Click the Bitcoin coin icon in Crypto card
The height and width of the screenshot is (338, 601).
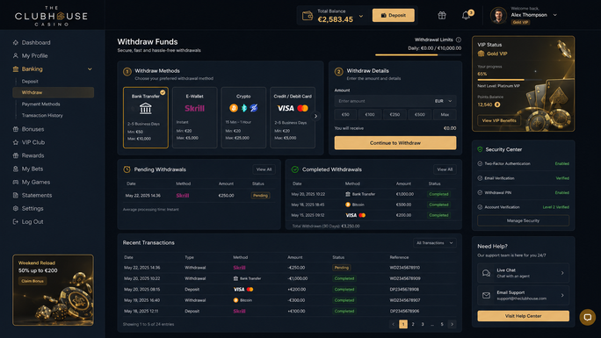[x=234, y=108]
